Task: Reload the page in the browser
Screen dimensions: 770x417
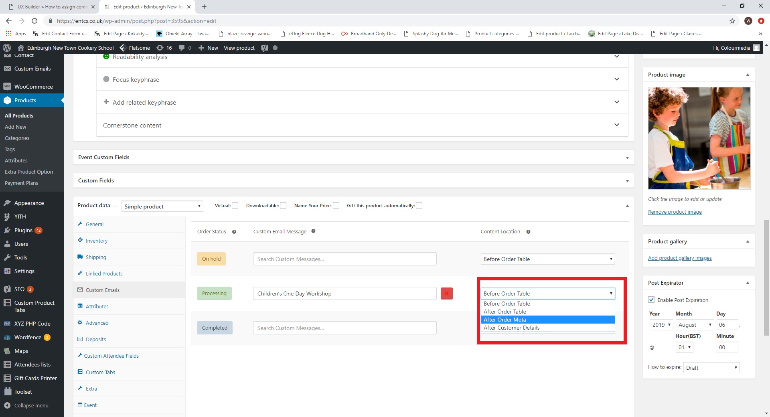Action: coord(34,21)
